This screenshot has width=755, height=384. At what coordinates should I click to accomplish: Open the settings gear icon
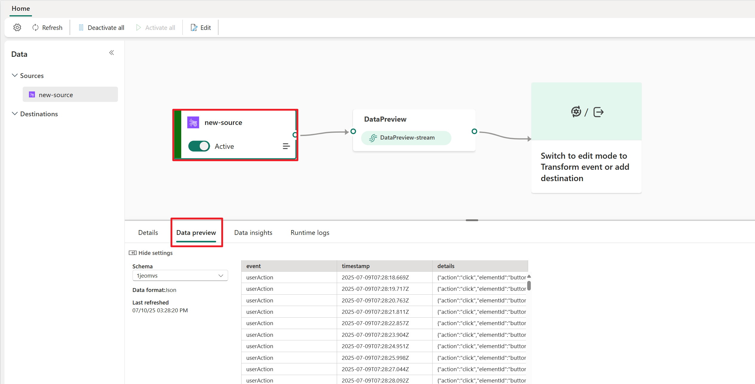(x=17, y=27)
